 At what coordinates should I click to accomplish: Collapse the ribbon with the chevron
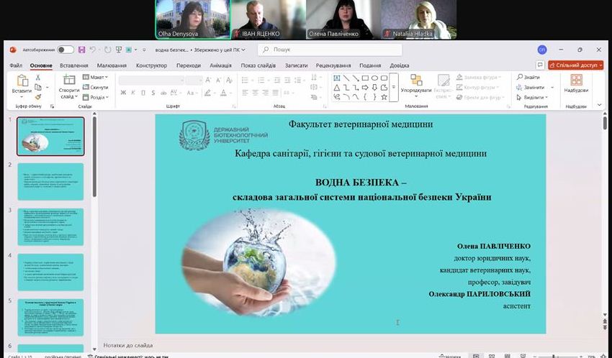coord(600,105)
